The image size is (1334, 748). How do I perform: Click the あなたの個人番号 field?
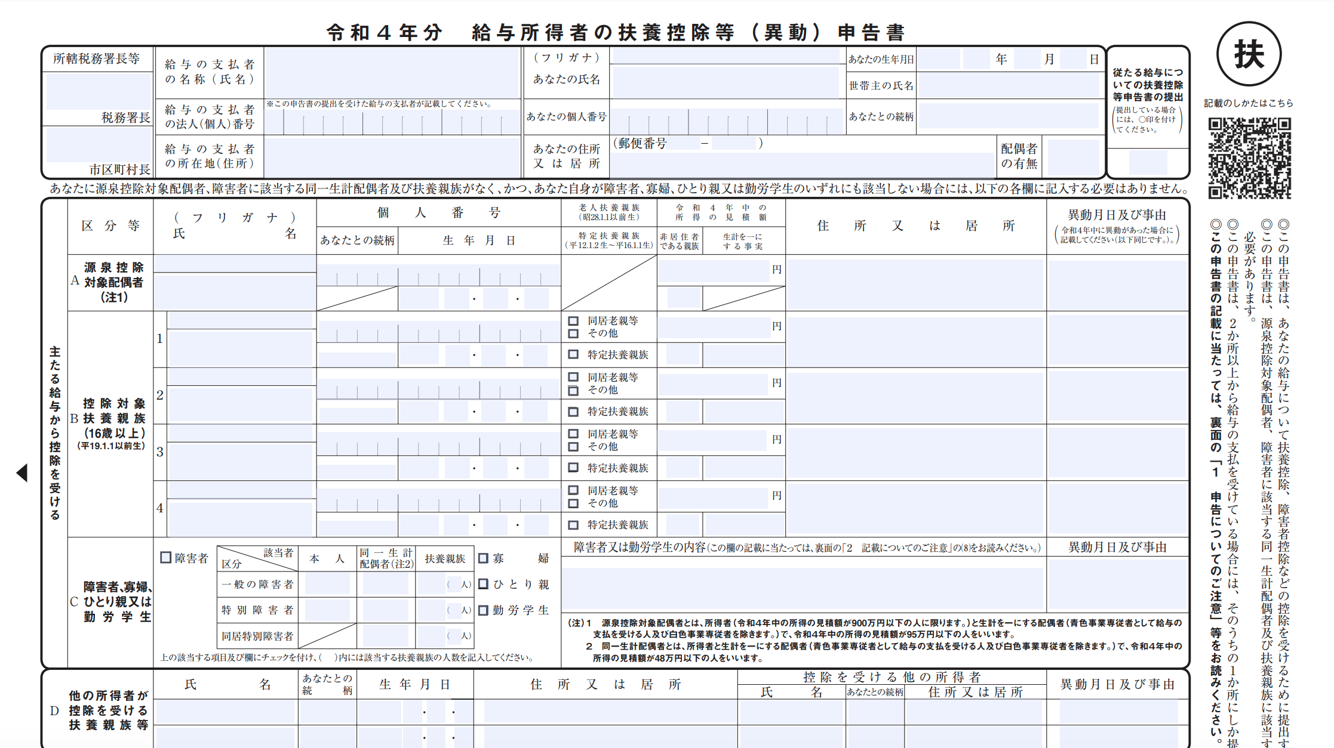tap(726, 122)
